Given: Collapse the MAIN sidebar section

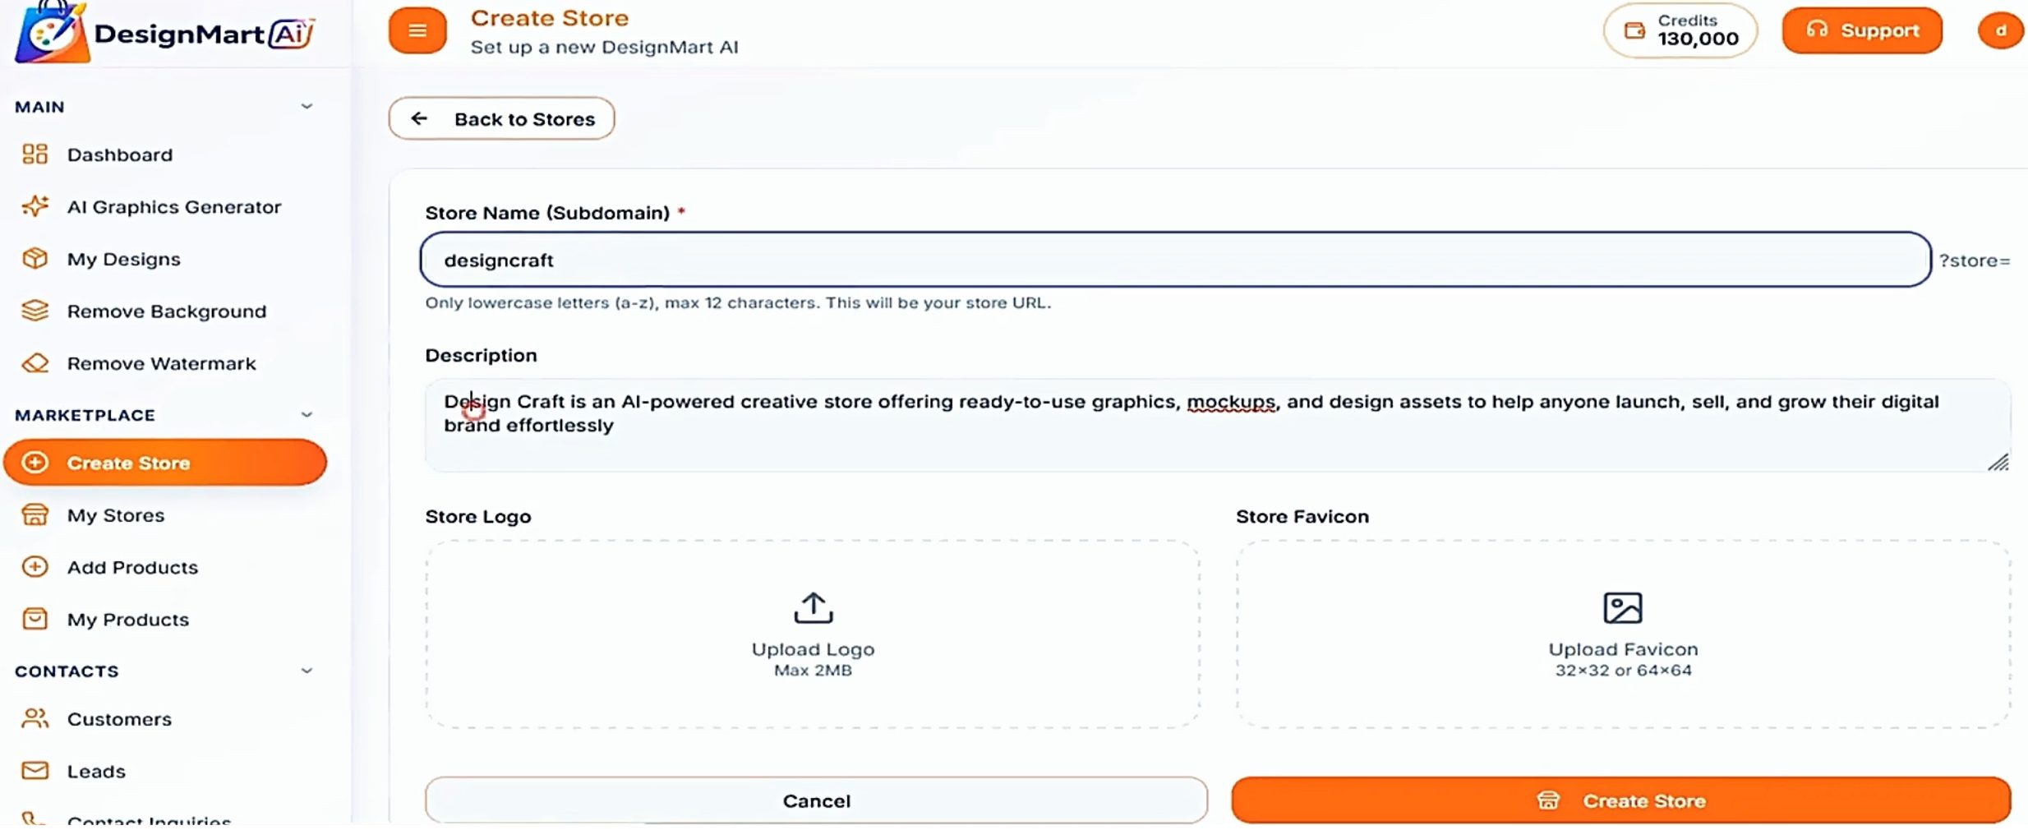Looking at the screenshot, I should (x=307, y=107).
